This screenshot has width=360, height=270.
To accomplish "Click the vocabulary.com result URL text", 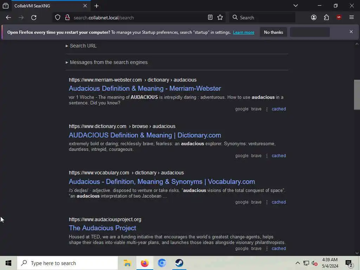I will pyautogui.click(x=126, y=173).
